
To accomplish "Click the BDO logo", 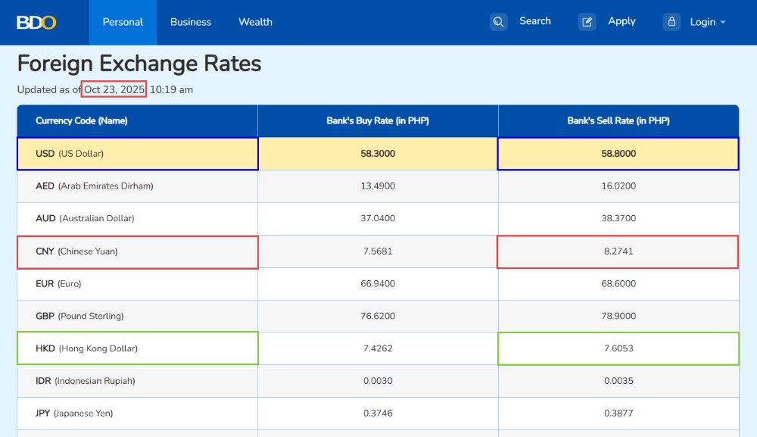I will tap(36, 22).
